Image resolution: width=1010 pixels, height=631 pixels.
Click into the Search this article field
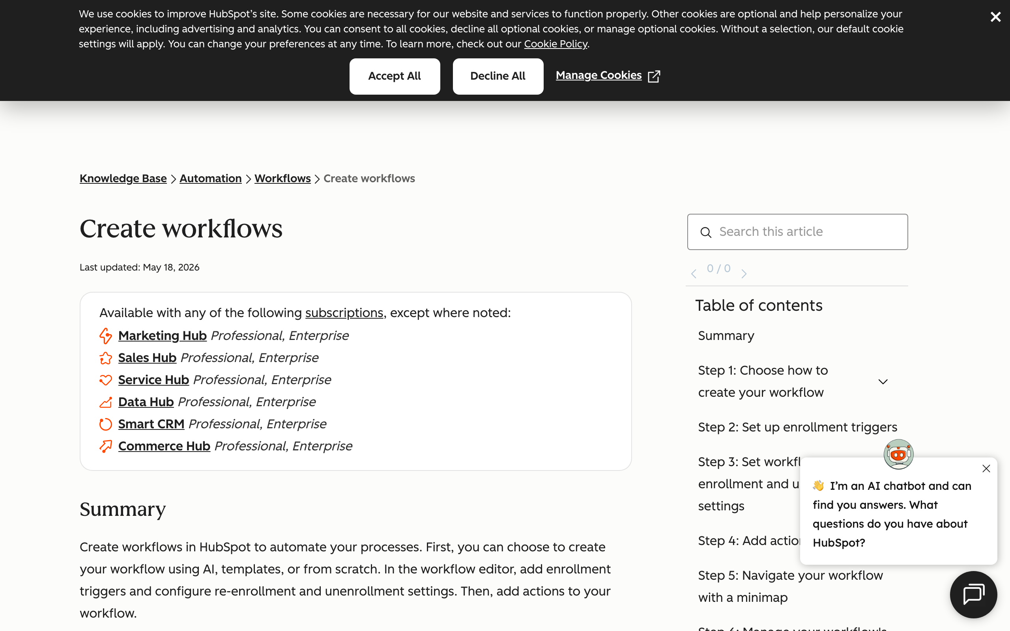[797, 232]
